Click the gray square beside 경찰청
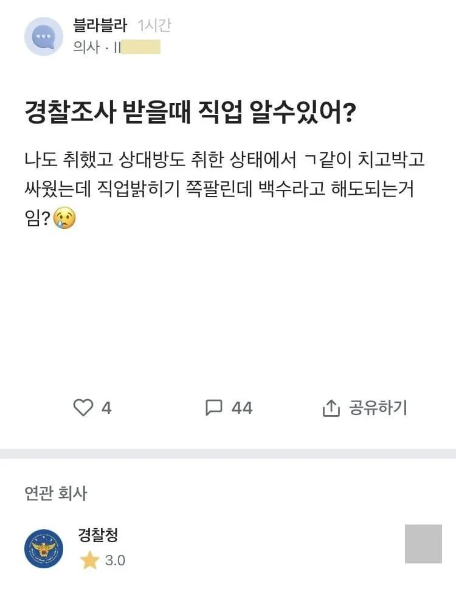 click(423, 544)
